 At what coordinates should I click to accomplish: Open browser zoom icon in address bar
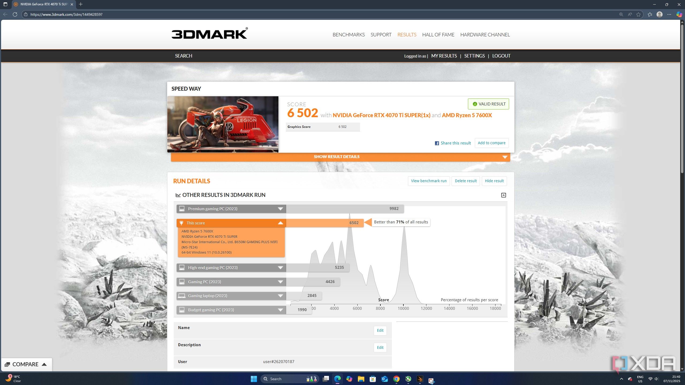point(621,14)
